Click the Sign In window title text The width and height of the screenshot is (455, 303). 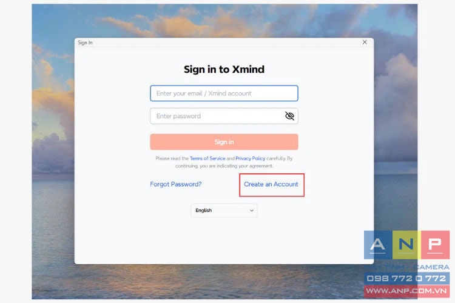click(85, 42)
